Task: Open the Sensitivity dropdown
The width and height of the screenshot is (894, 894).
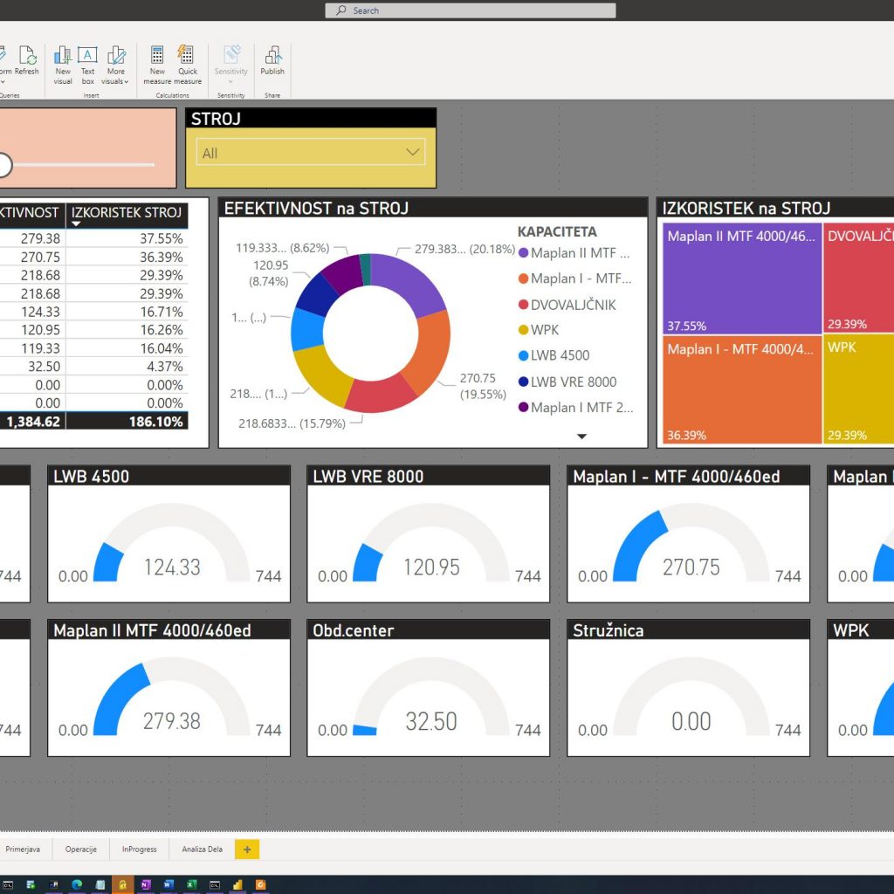Action: 230,65
